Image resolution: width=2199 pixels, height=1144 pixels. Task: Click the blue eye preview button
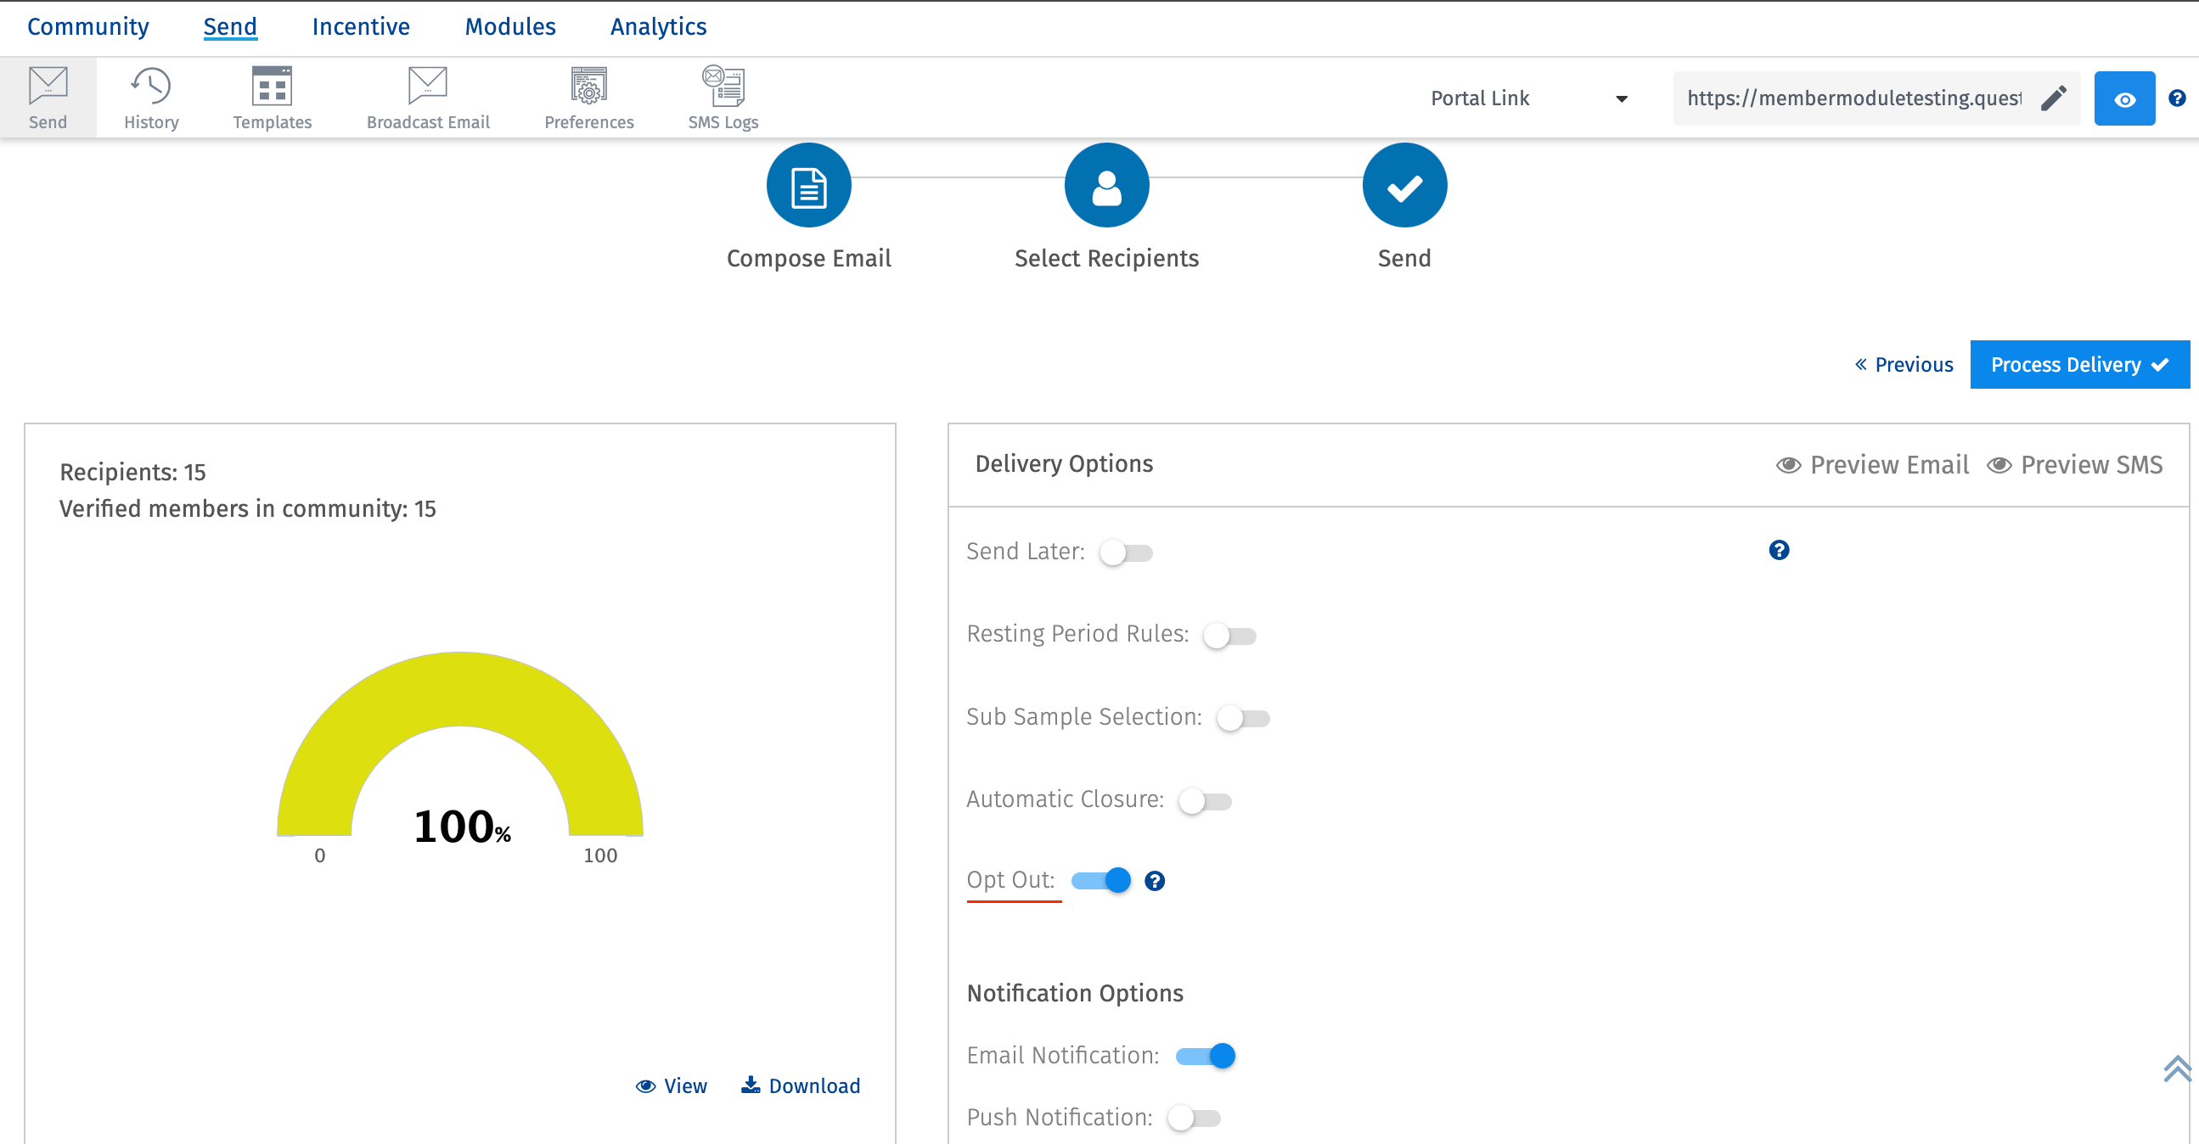(2123, 99)
